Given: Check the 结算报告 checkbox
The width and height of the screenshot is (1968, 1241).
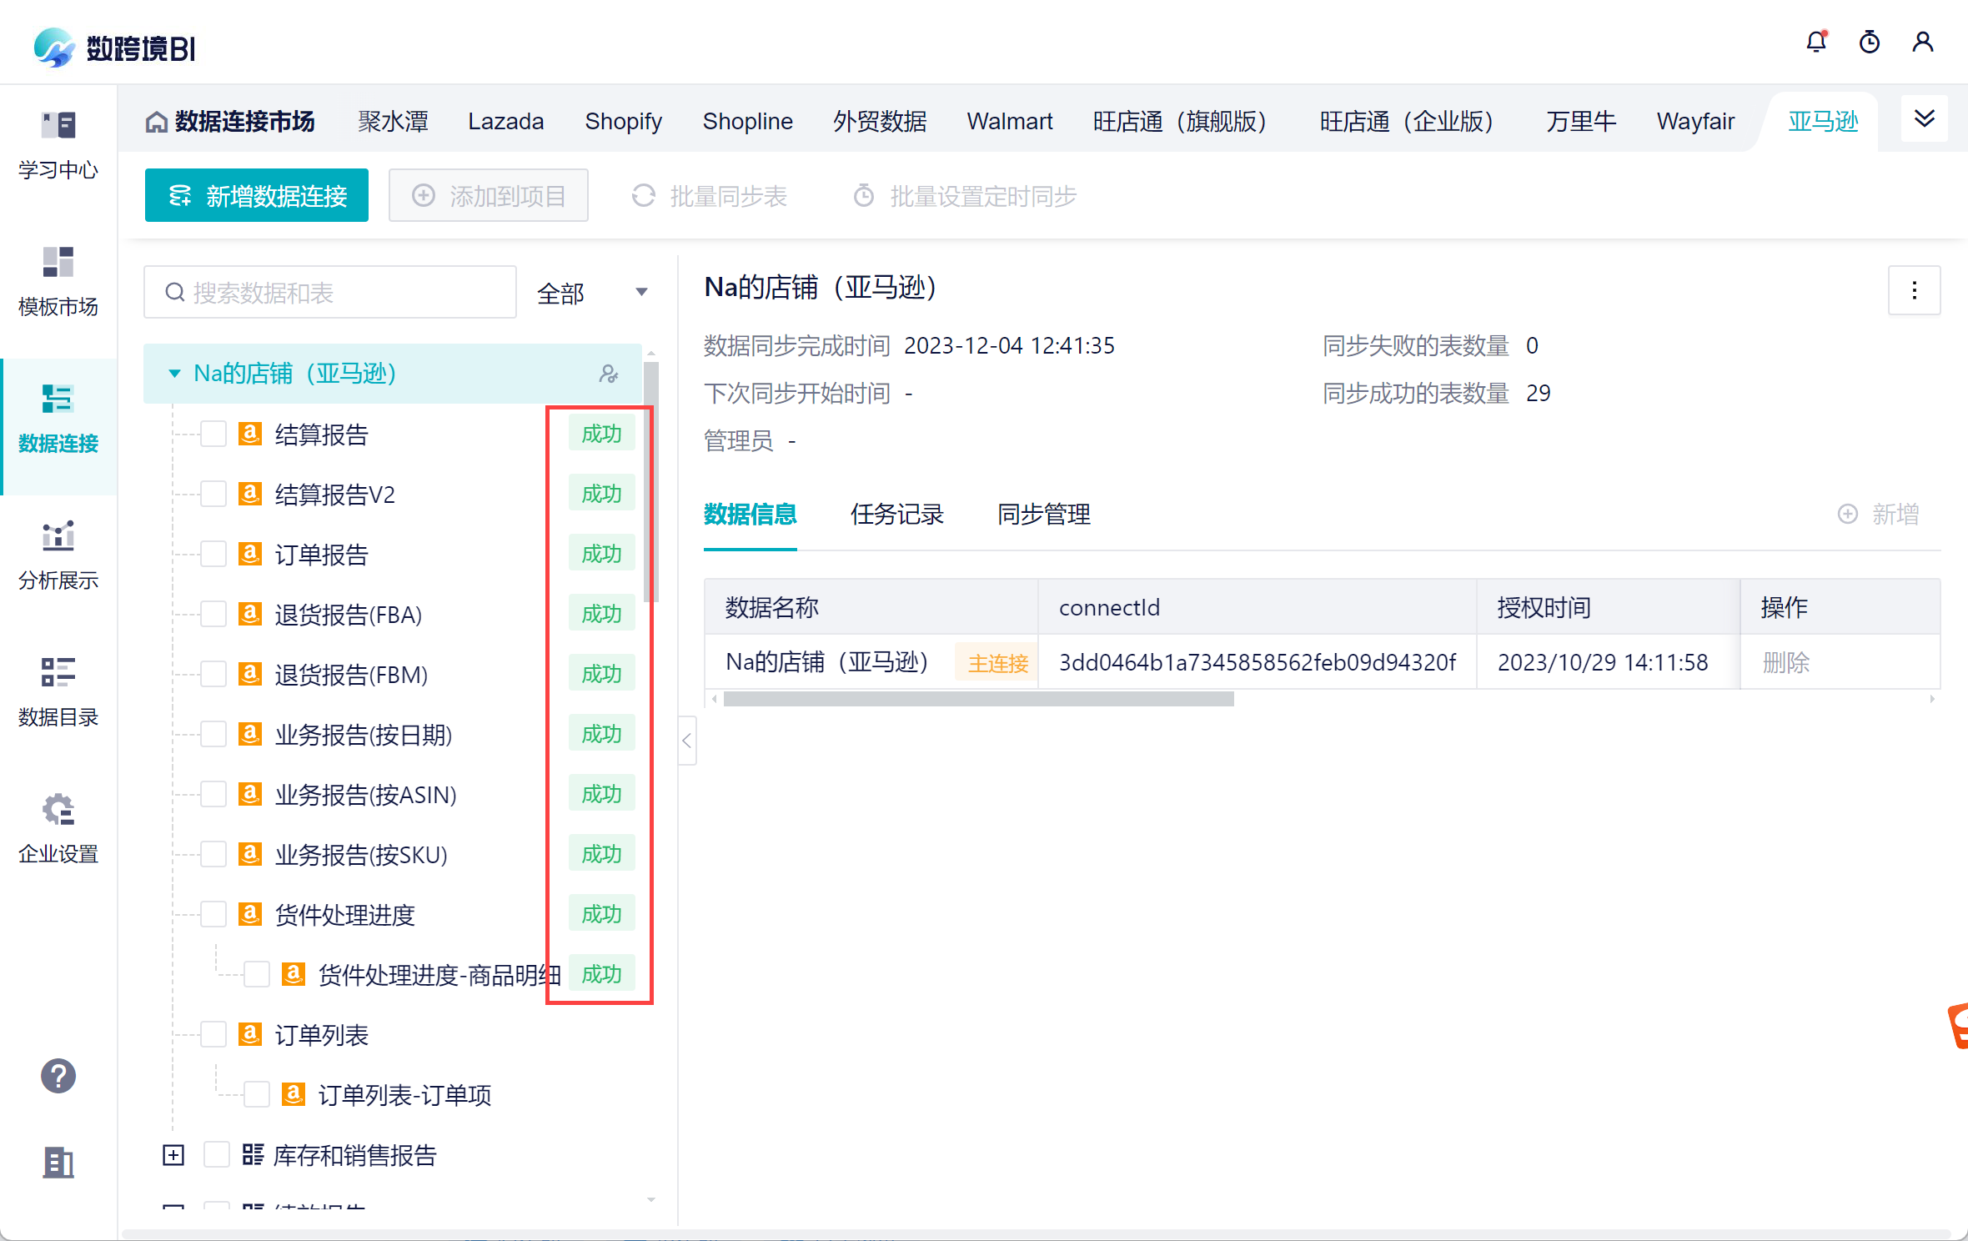Looking at the screenshot, I should pos(213,435).
